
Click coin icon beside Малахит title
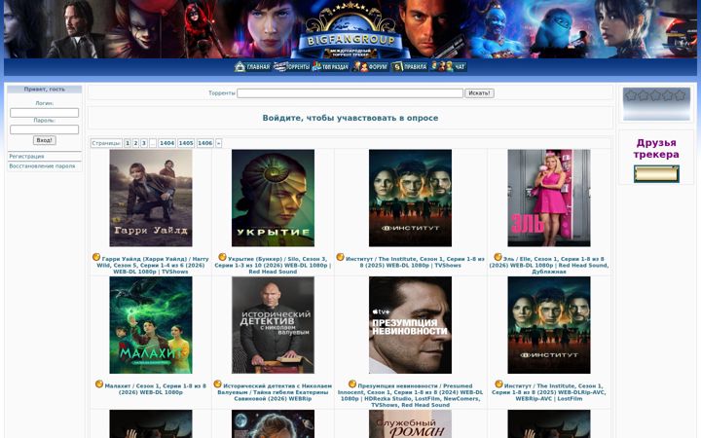99,383
